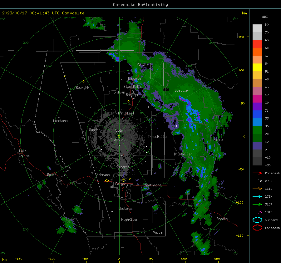Image resolution: width=281 pixels, height=263 pixels.
Task: Click the green 31JP arrow legend icon
Action: pyautogui.click(x=257, y=204)
